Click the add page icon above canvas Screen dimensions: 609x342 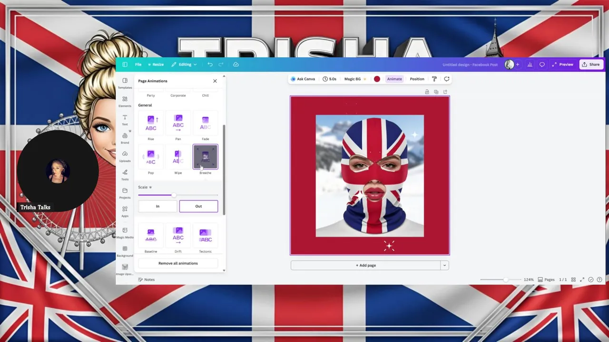pos(445,92)
